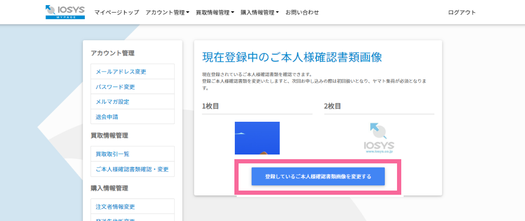Open 注文者情報変更 in the sidebar
Image resolution: width=525 pixels, height=221 pixels.
coord(115,206)
